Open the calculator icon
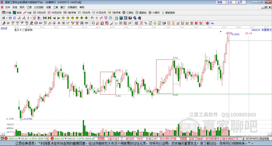 pos(121,18)
